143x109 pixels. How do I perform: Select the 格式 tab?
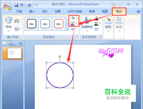pos(119,11)
